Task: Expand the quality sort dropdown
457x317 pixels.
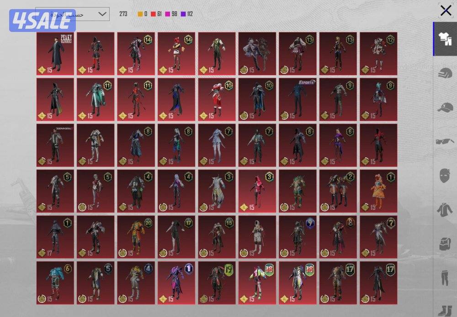Action: [72, 14]
